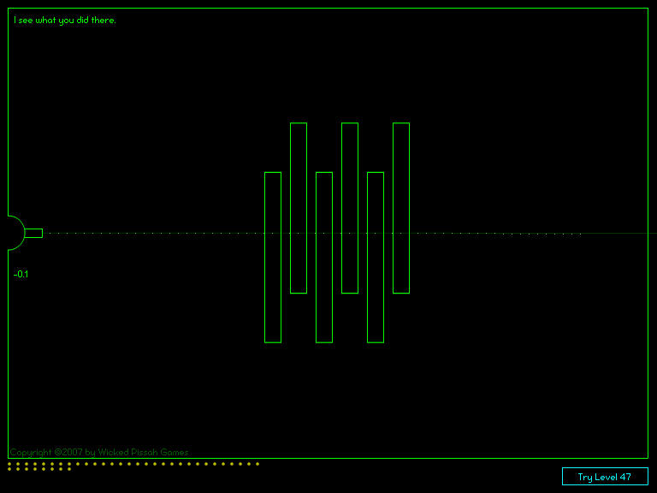Click the 'I see what you did there.' message
This screenshot has height=493, width=657.
(65, 21)
